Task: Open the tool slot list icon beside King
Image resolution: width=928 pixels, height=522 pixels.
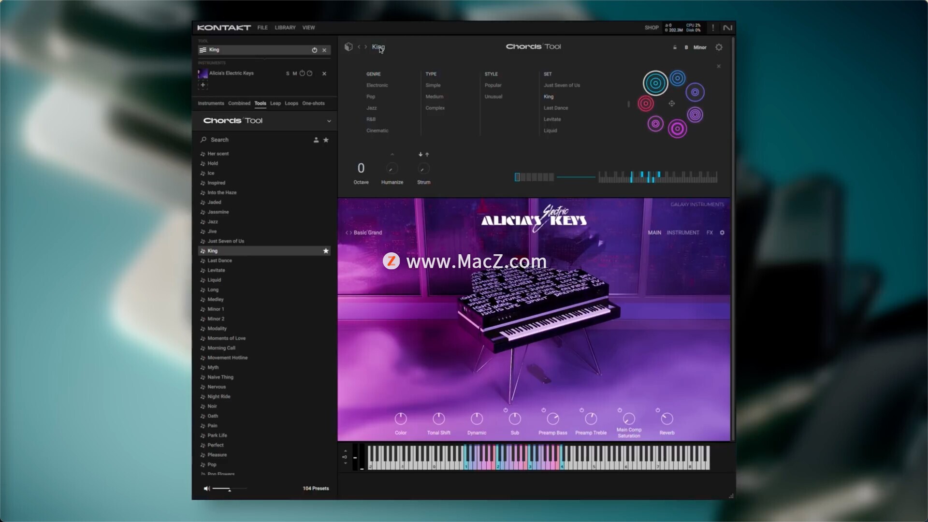Action: coord(203,50)
